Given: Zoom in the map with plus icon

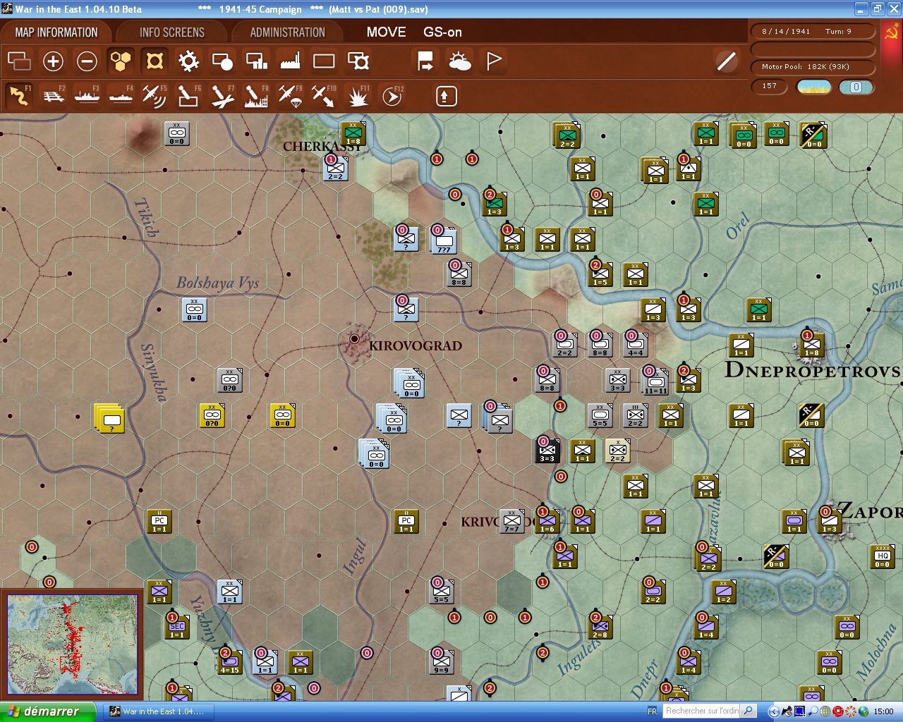Looking at the screenshot, I should point(53,61).
